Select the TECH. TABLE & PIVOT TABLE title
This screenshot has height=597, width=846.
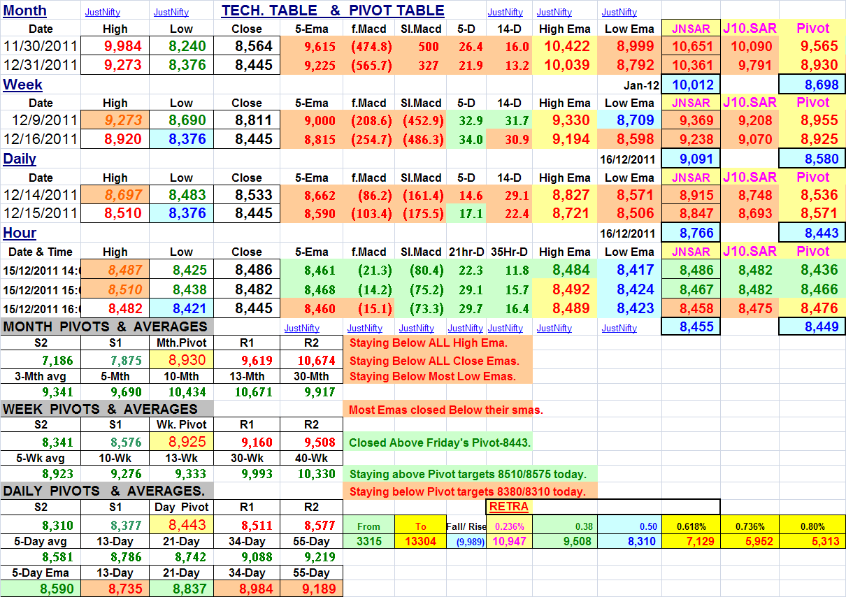point(333,10)
